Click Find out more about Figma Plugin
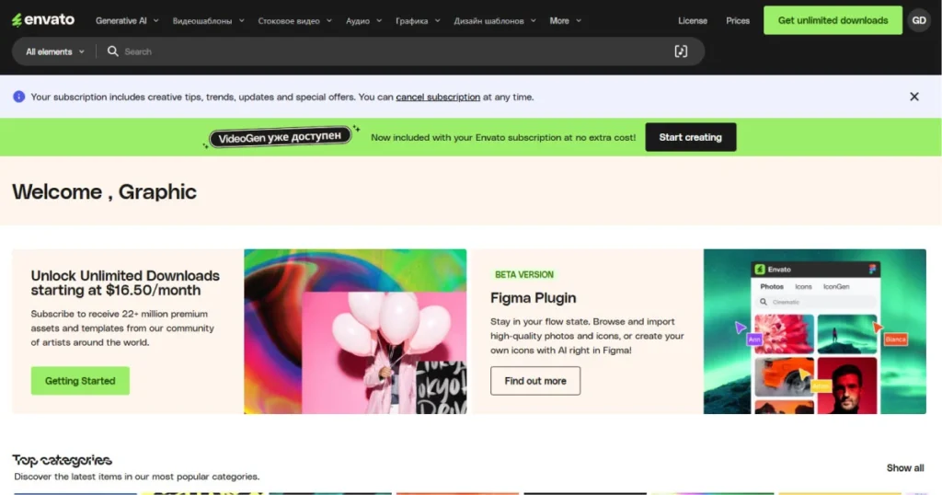 click(x=535, y=381)
